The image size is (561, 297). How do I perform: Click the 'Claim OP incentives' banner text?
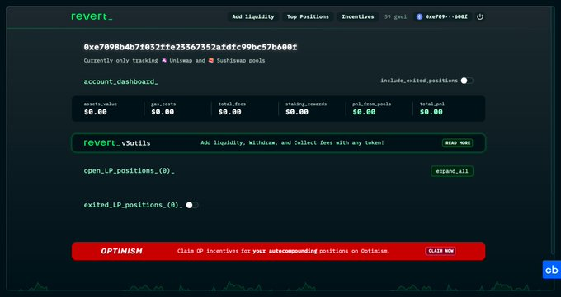[x=283, y=251]
